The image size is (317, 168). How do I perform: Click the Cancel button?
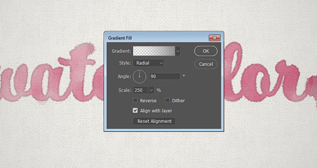tap(206, 64)
